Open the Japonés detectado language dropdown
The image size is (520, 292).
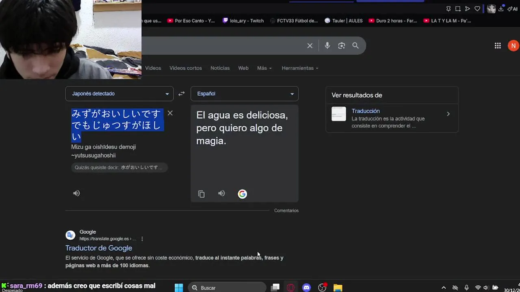click(119, 94)
